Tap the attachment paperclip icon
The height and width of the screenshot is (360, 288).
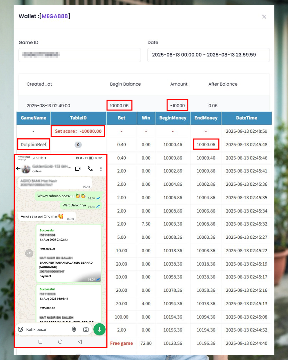click(x=74, y=329)
